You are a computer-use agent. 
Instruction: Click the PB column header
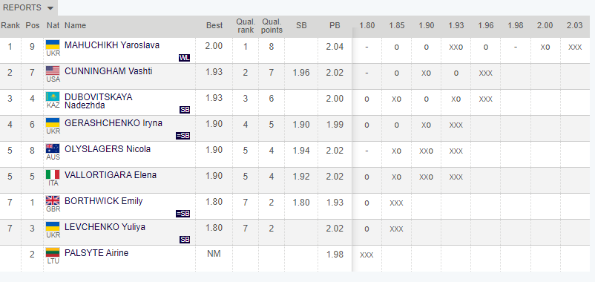tap(335, 25)
